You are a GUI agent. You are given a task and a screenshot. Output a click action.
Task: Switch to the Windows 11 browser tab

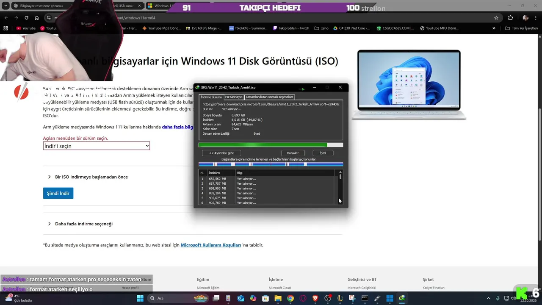tap(159, 6)
